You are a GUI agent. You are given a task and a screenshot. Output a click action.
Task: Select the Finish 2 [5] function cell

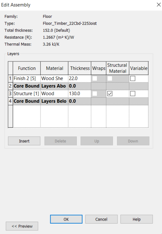coord(27,78)
